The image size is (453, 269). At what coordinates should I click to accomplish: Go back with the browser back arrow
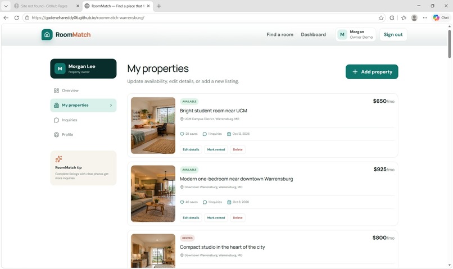6,17
